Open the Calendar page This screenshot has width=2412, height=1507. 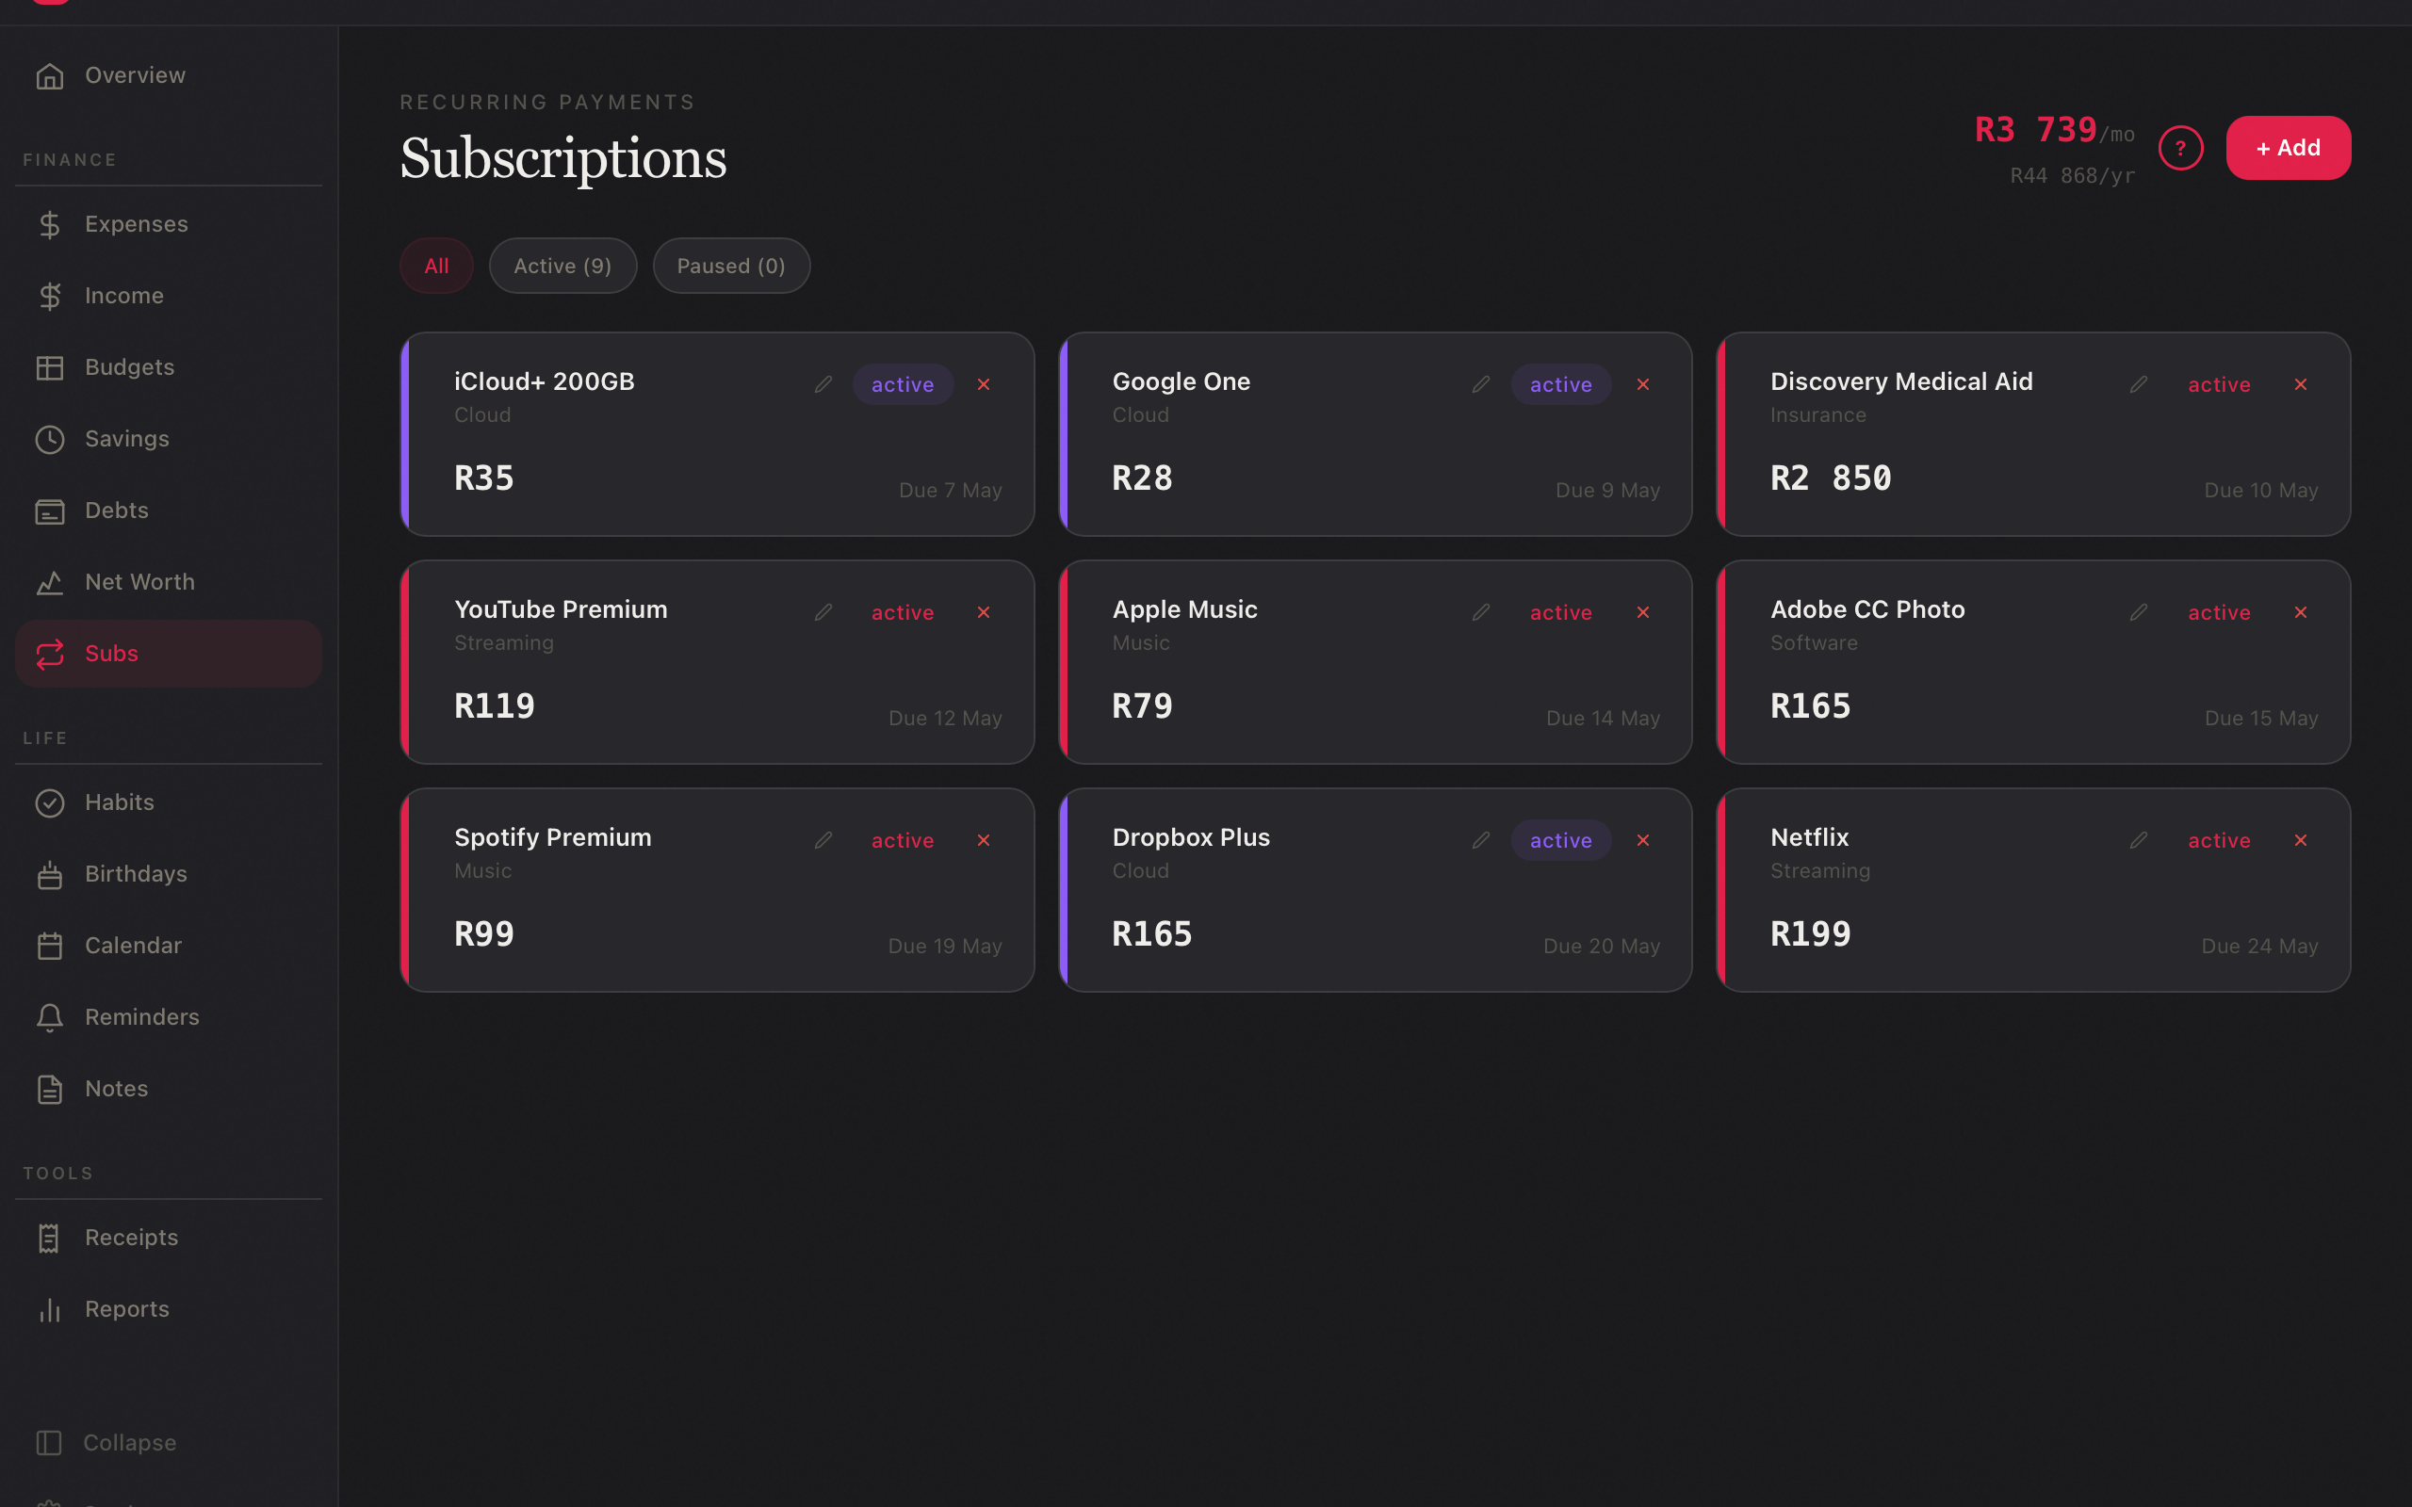point(169,946)
